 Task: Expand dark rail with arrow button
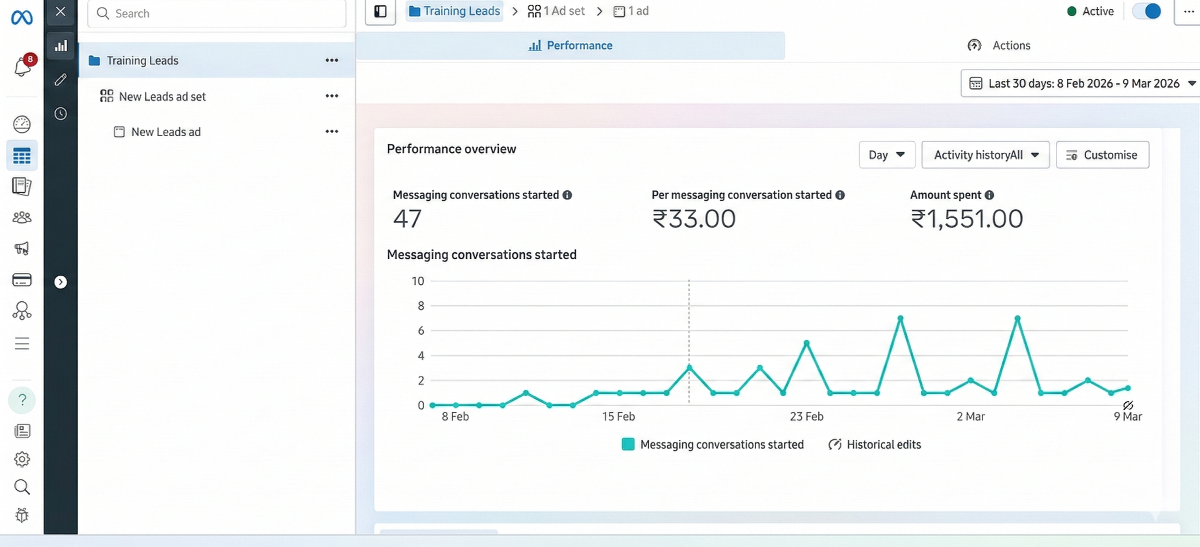[x=60, y=282]
